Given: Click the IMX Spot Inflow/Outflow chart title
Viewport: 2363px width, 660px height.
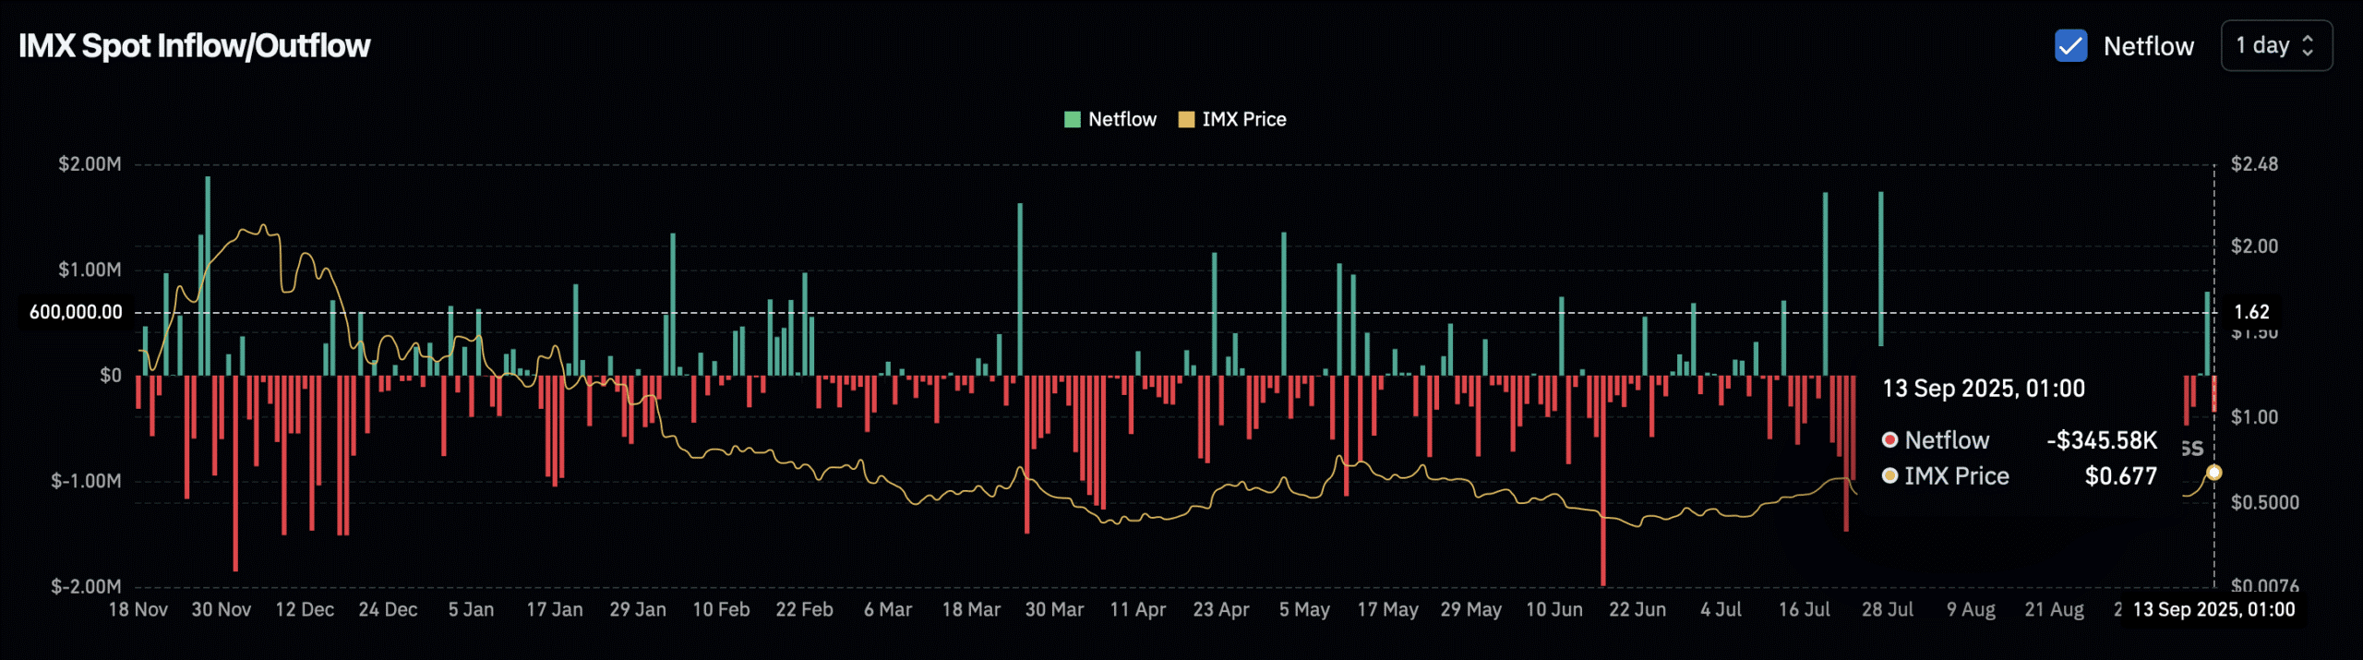Looking at the screenshot, I should click(195, 46).
